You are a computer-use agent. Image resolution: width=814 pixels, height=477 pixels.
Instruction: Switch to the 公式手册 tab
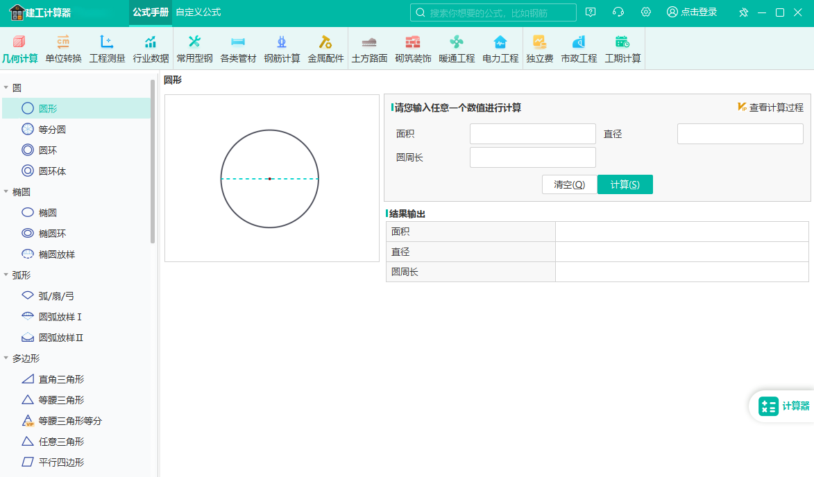[x=151, y=12]
